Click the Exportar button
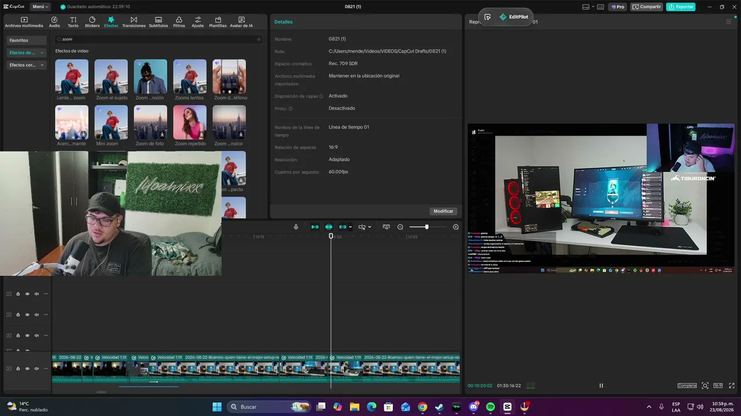This screenshot has height=416, width=741. (x=681, y=7)
